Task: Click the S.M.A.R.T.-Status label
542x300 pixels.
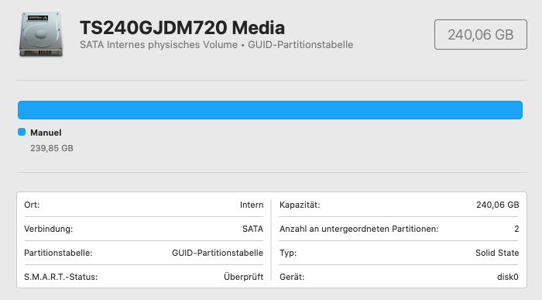Action: click(x=61, y=277)
